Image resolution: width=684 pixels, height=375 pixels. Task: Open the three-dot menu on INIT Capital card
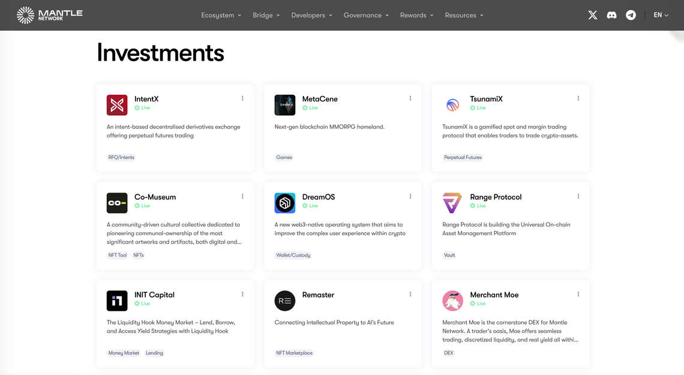pos(242,295)
